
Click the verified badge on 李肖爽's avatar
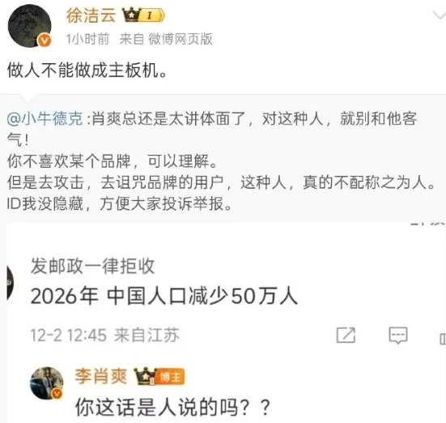(x=57, y=394)
